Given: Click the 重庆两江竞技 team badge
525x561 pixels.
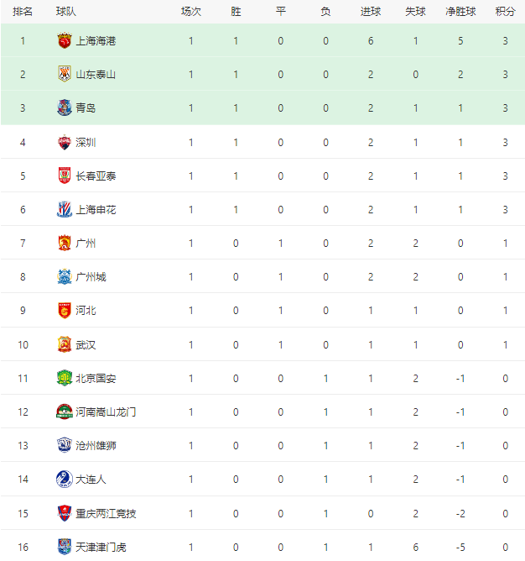Looking at the screenshot, I should (x=65, y=513).
